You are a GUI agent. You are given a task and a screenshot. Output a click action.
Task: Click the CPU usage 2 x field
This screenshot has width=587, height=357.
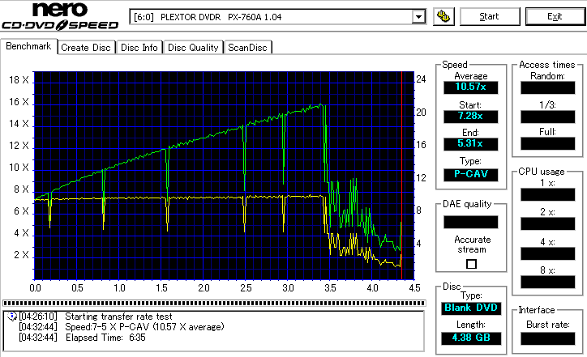548,224
